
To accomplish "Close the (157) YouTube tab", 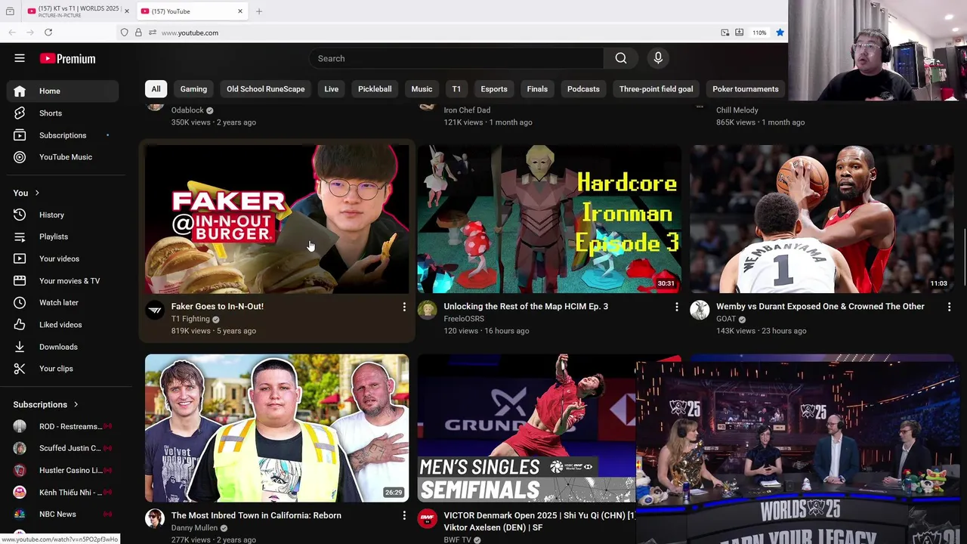I will click(x=240, y=11).
